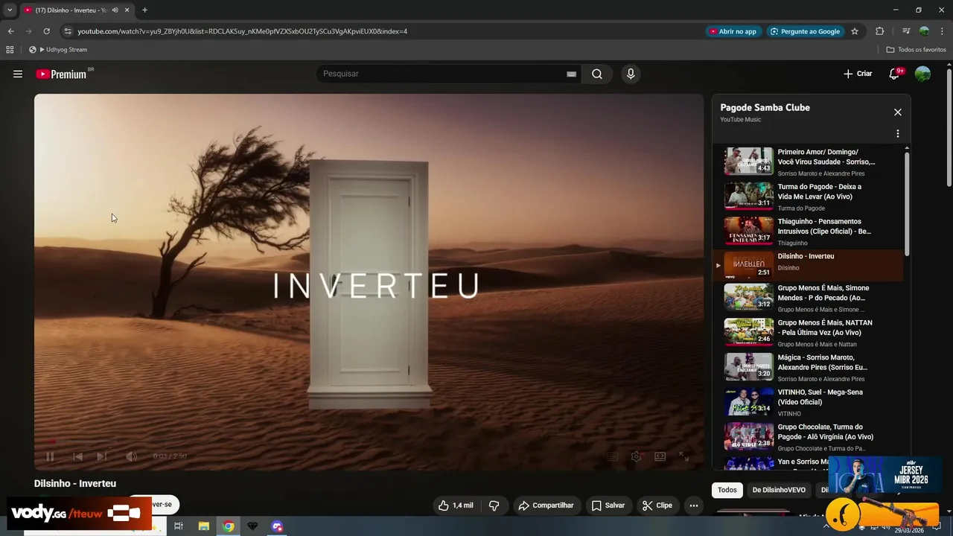953x536 pixels.
Task: Open a new browser tab
Action: click(x=144, y=10)
